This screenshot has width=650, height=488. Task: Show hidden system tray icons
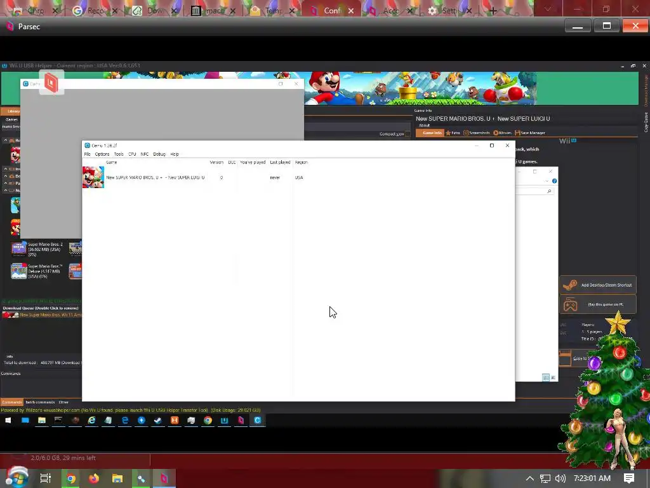(x=530, y=478)
